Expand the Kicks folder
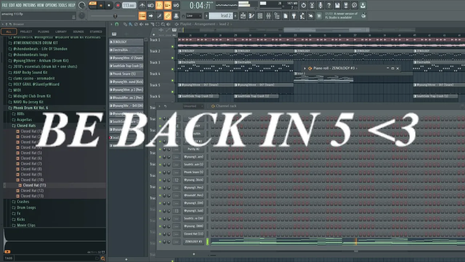Image resolution: width=465 pixels, height=262 pixels. [x=21, y=219]
